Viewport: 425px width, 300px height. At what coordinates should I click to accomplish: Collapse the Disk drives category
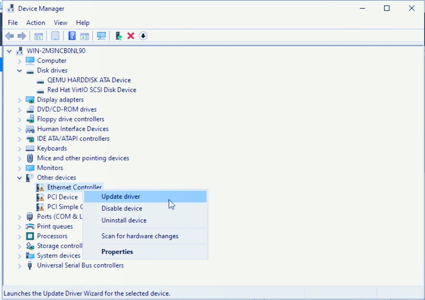point(19,71)
